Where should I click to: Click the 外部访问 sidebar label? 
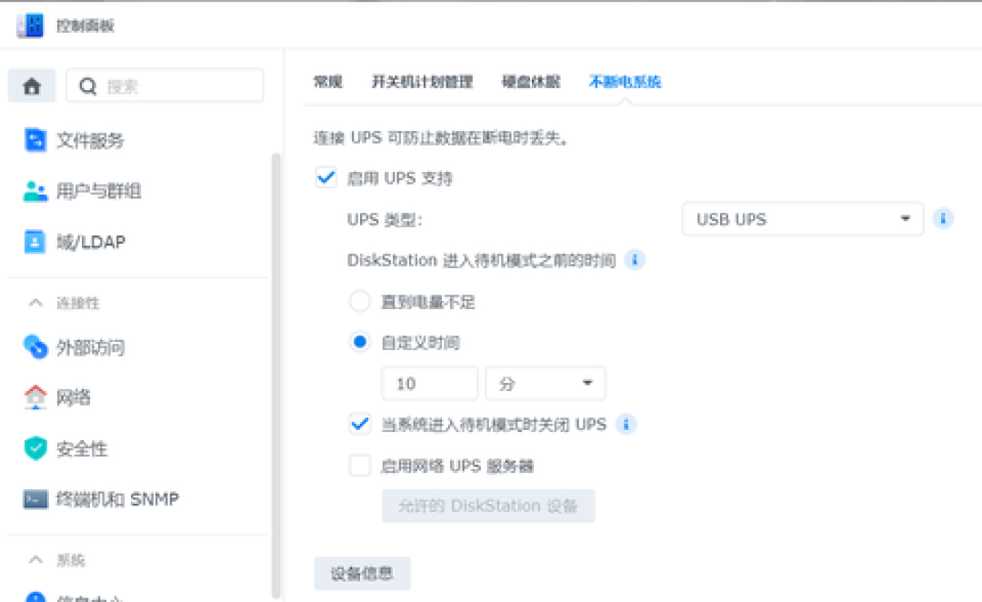click(x=91, y=347)
